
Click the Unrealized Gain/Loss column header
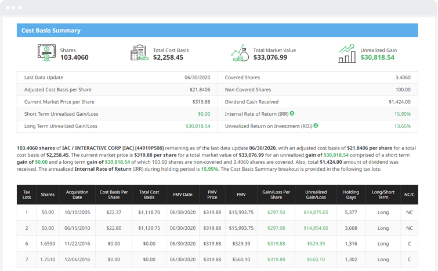[x=316, y=195]
